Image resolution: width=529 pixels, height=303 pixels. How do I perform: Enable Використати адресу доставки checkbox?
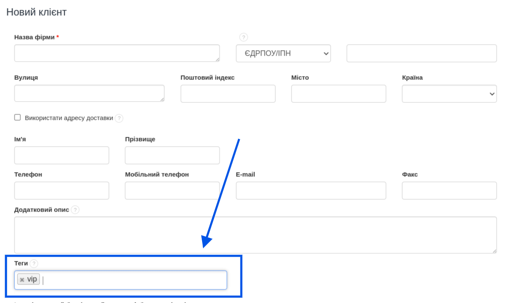[x=17, y=117]
